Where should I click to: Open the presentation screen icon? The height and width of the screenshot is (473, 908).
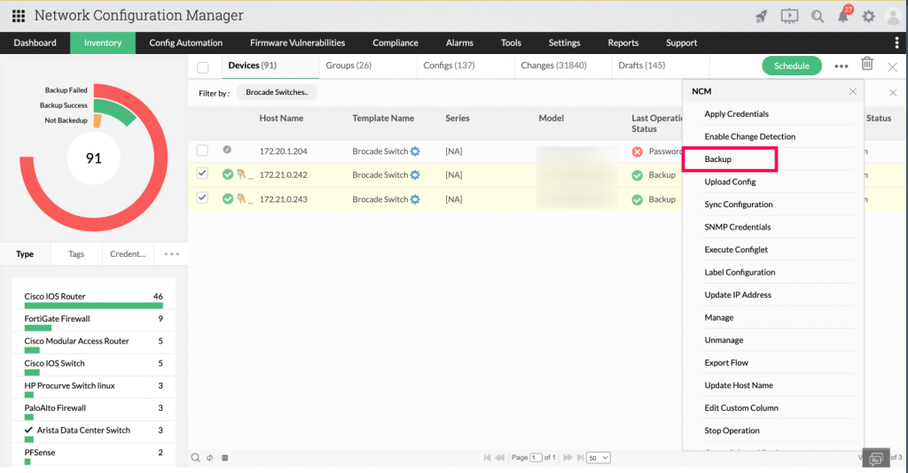(789, 16)
